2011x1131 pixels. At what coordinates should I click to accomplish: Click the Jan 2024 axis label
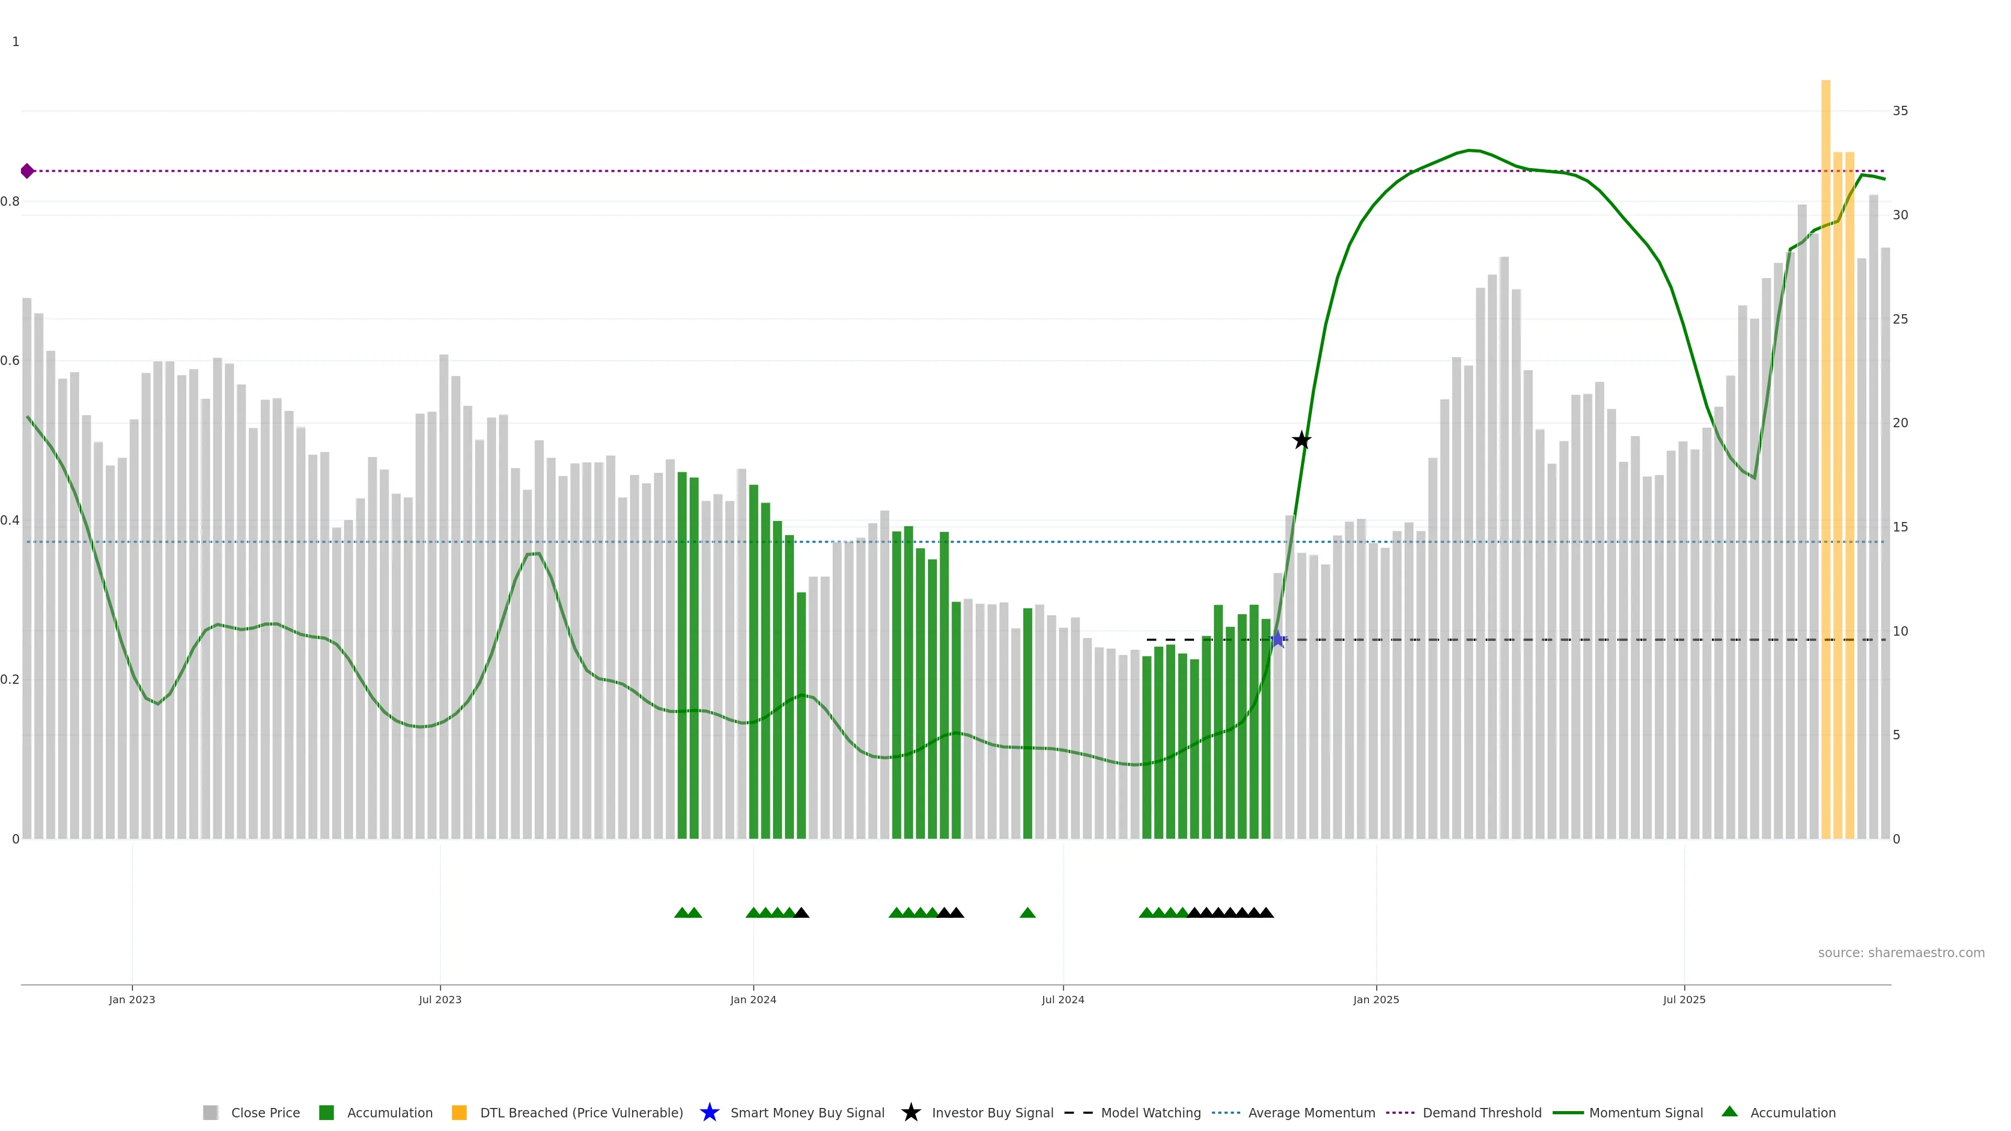click(x=753, y=999)
